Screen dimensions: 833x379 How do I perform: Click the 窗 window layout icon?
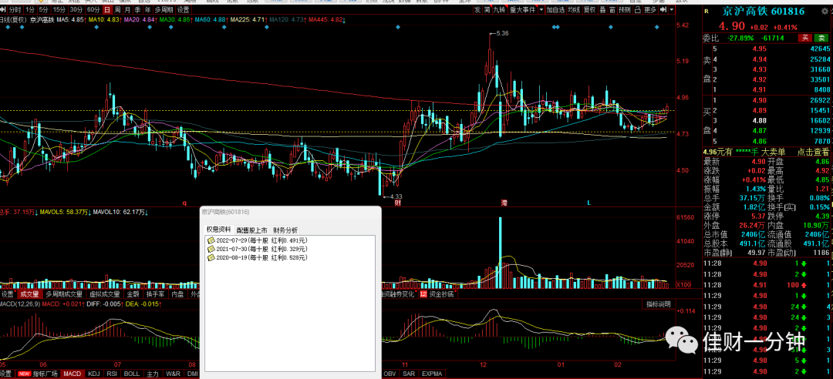pyautogui.click(x=612, y=9)
